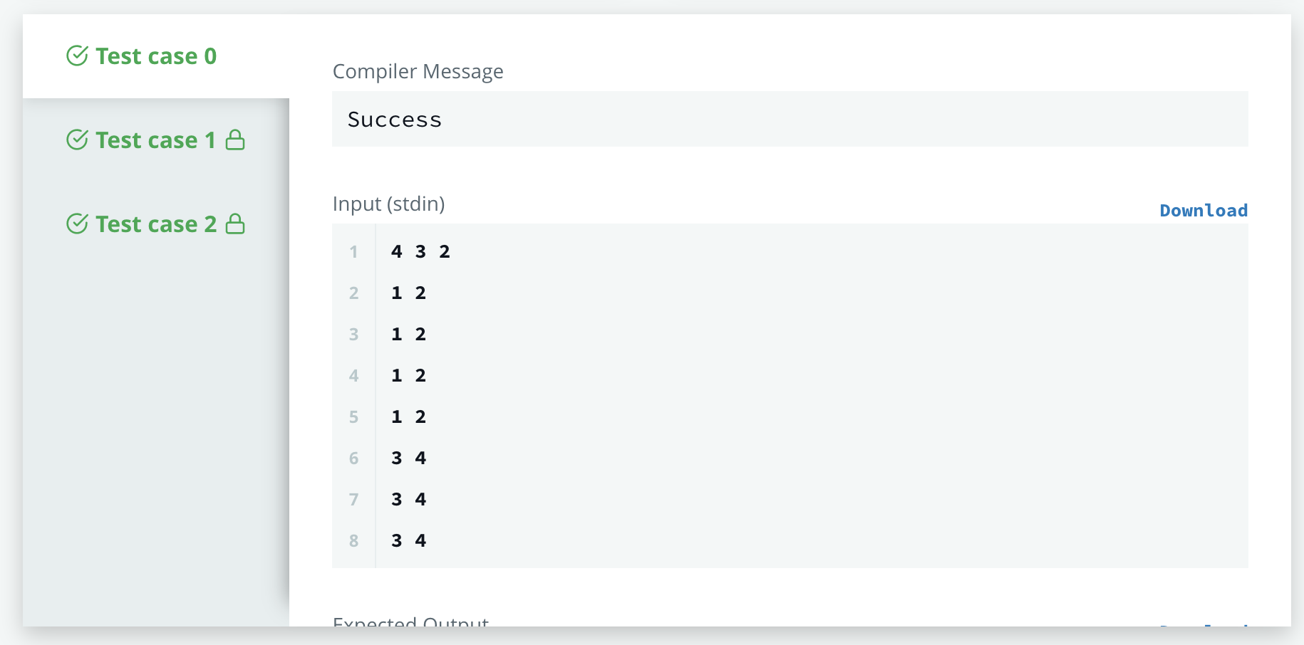Click the Compiler Message heading
The image size is (1304, 645).
point(418,71)
